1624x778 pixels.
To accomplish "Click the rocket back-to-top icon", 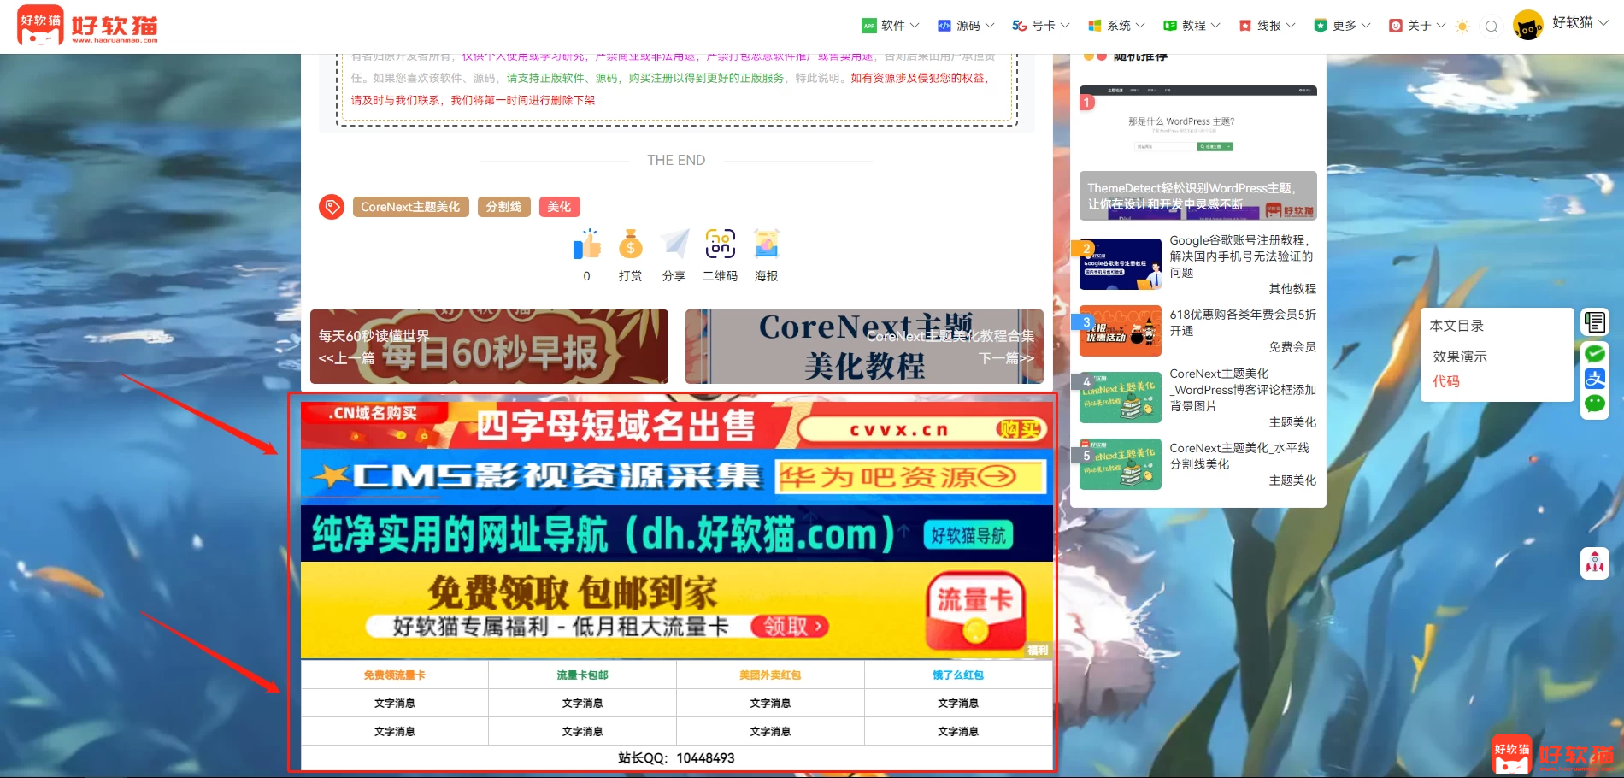I will pyautogui.click(x=1595, y=563).
